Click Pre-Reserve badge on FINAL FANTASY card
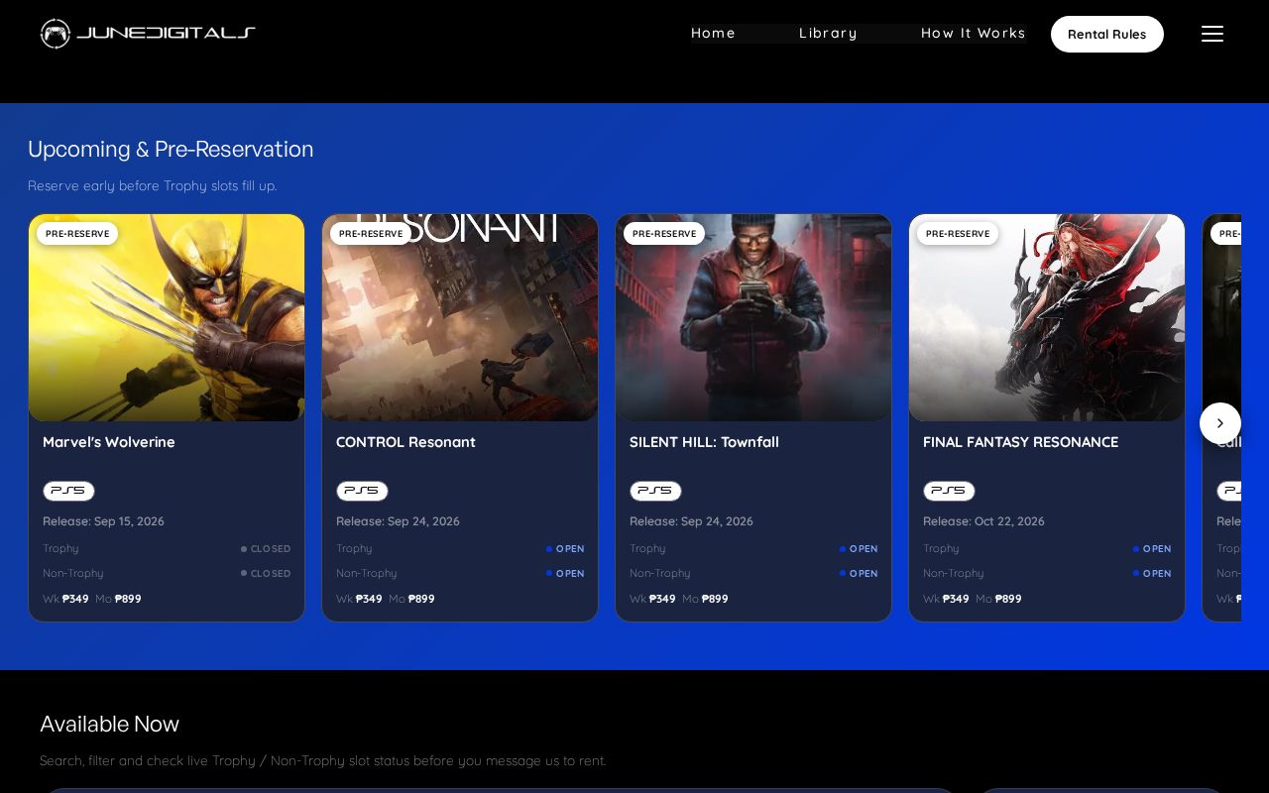 coord(958,234)
